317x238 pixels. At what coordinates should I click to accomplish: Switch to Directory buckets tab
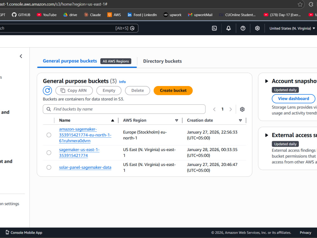point(162,61)
